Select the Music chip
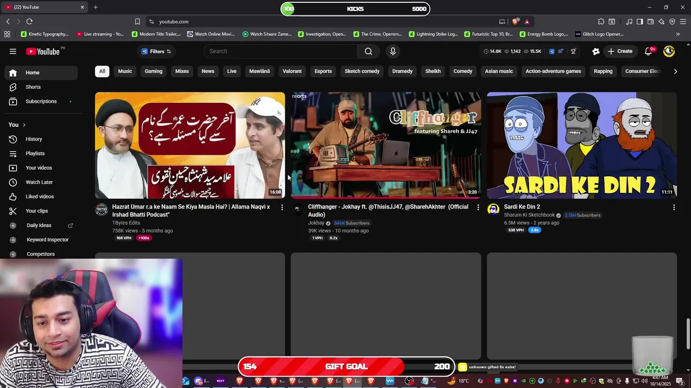The width and height of the screenshot is (691, 388). 125,71
